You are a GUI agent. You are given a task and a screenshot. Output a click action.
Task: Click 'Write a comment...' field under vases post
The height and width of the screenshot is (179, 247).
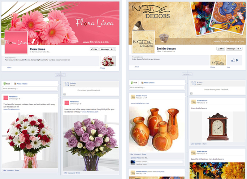click(x=159, y=162)
